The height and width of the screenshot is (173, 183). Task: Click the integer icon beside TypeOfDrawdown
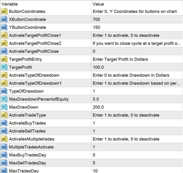click(4, 91)
